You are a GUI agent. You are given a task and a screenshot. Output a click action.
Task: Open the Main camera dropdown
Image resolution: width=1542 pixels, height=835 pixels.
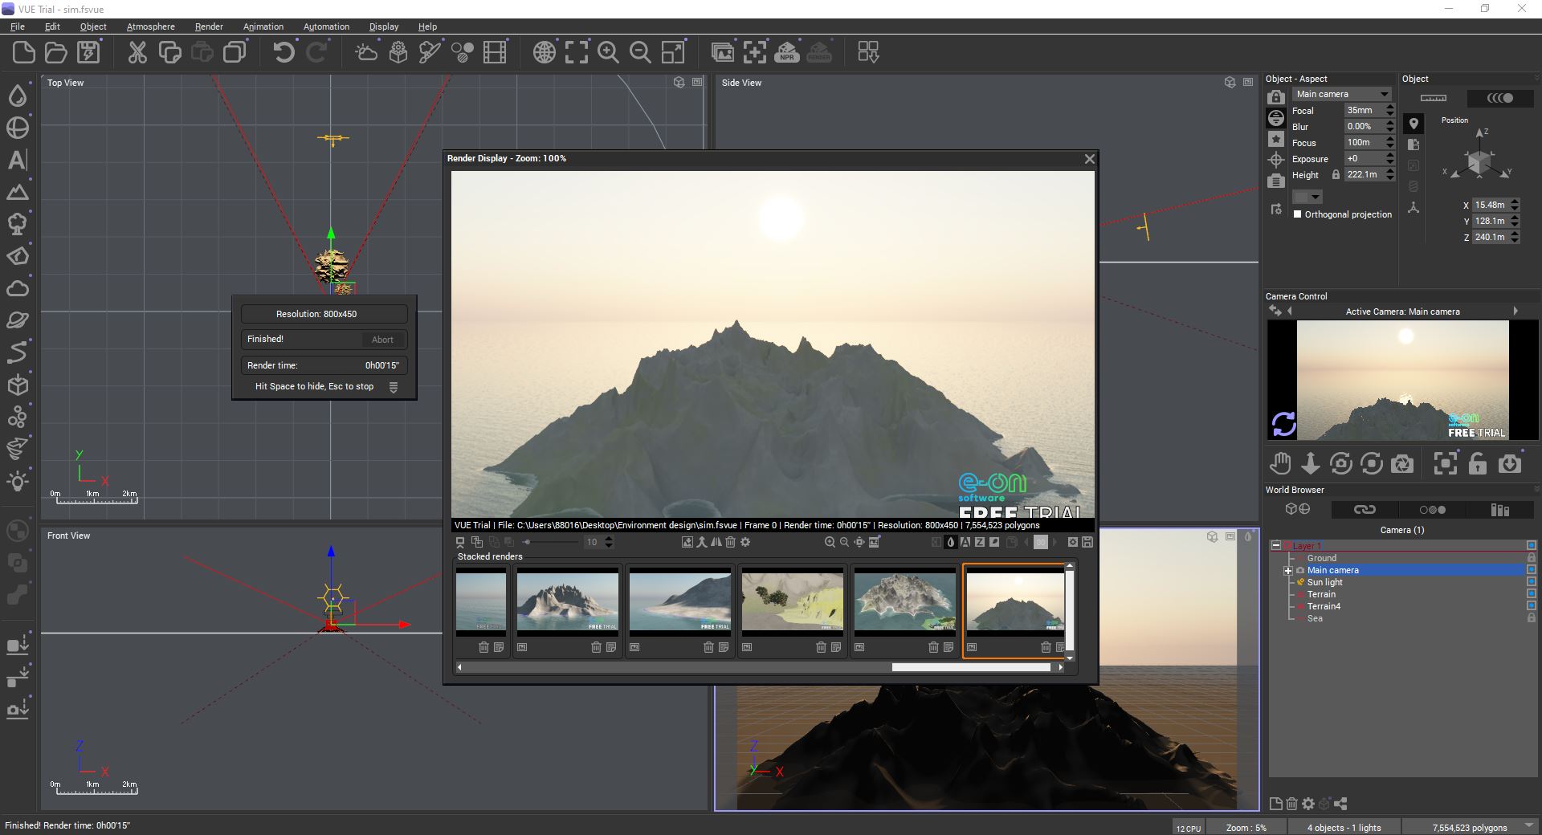click(x=1342, y=94)
